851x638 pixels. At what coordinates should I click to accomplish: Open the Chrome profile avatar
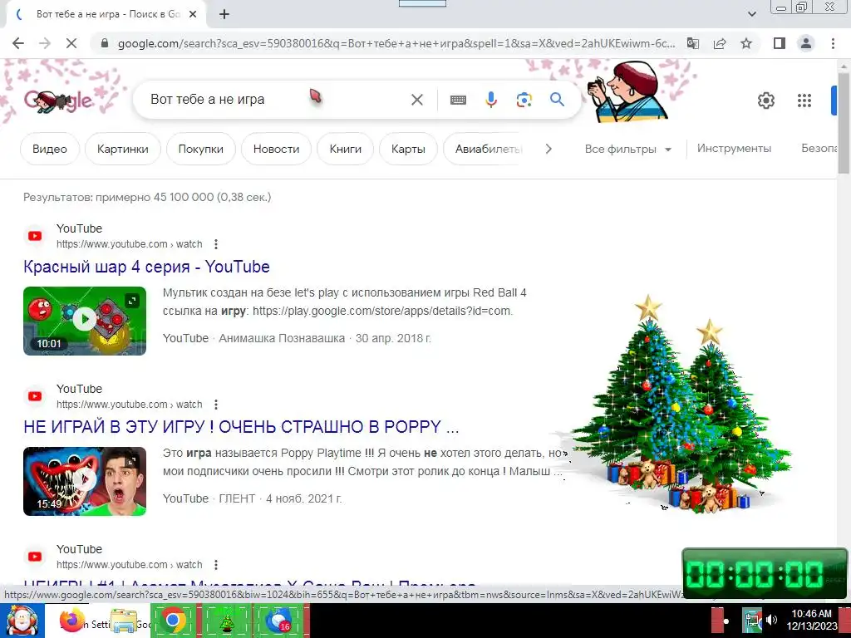806,43
